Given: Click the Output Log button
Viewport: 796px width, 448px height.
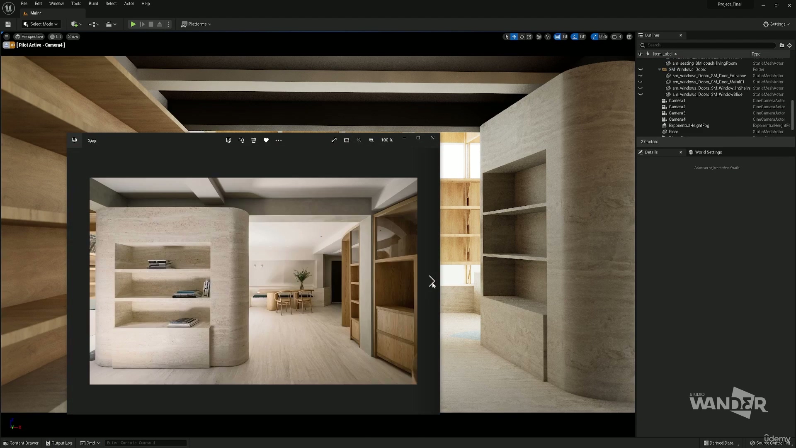Looking at the screenshot, I should point(59,443).
